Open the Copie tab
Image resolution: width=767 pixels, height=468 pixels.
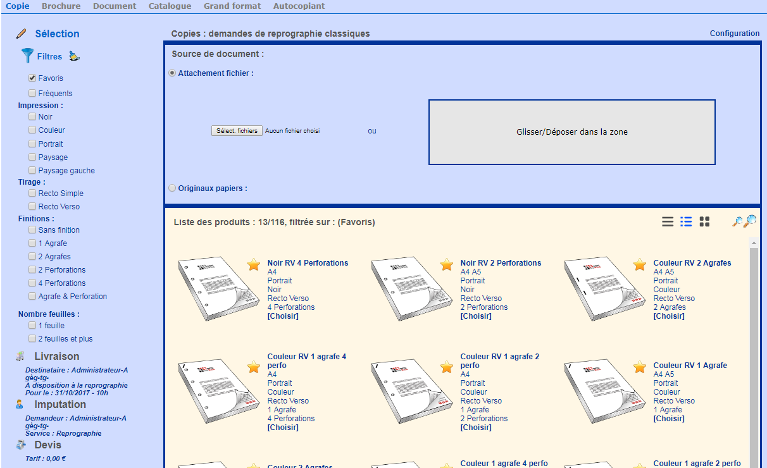[18, 6]
